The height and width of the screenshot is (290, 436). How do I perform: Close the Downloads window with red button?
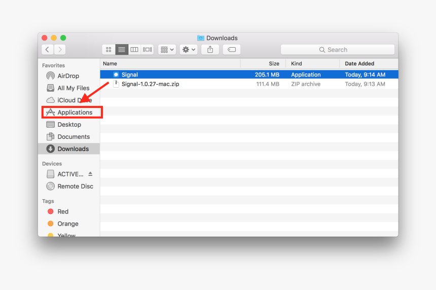point(45,38)
